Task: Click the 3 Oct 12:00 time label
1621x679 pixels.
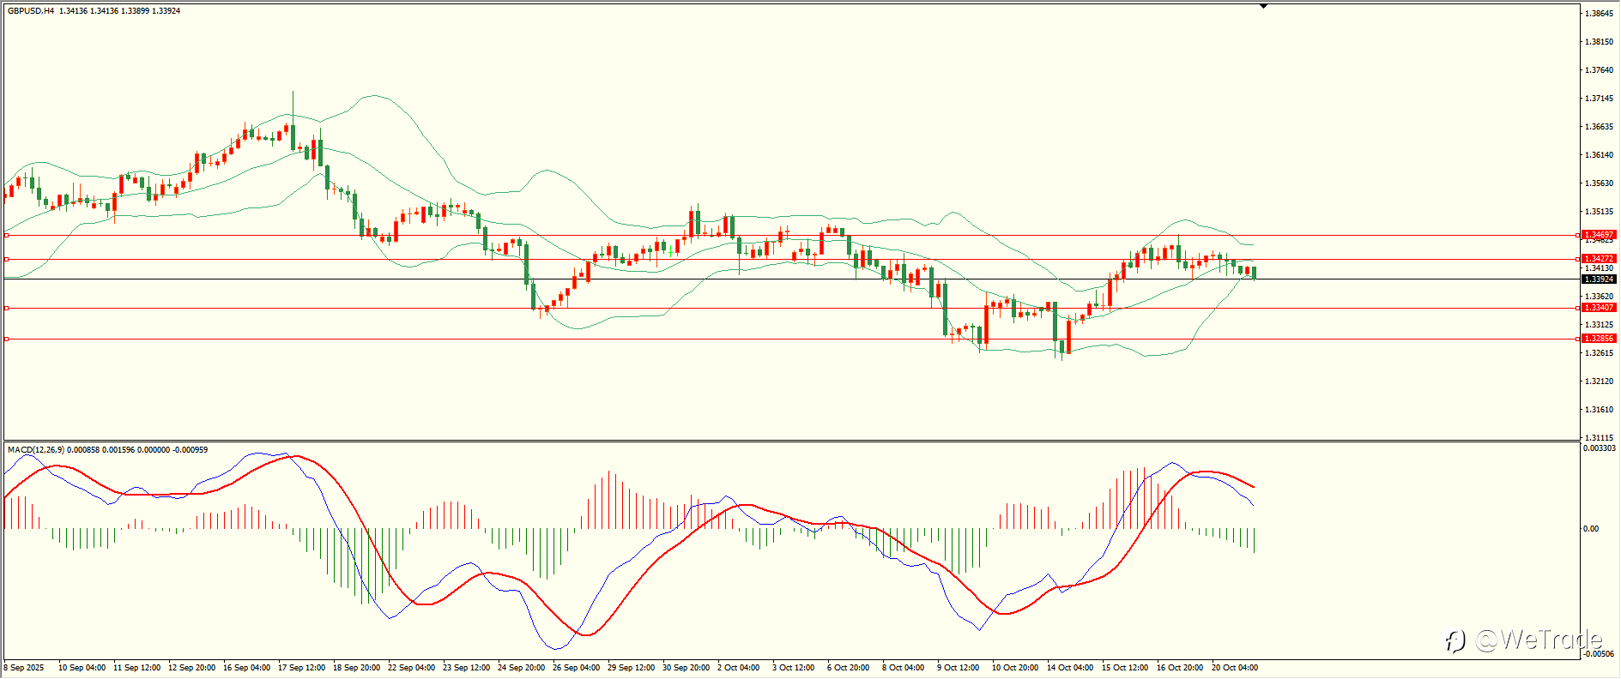Action: 793,668
